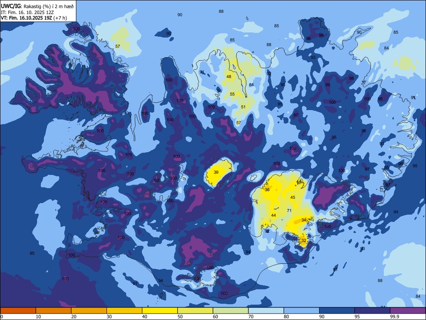Click the dark orange 0–10 legend swatch

18,311
